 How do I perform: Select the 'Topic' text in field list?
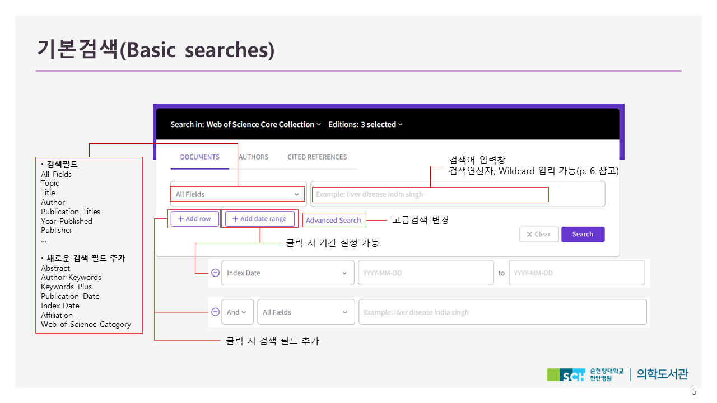(x=50, y=183)
